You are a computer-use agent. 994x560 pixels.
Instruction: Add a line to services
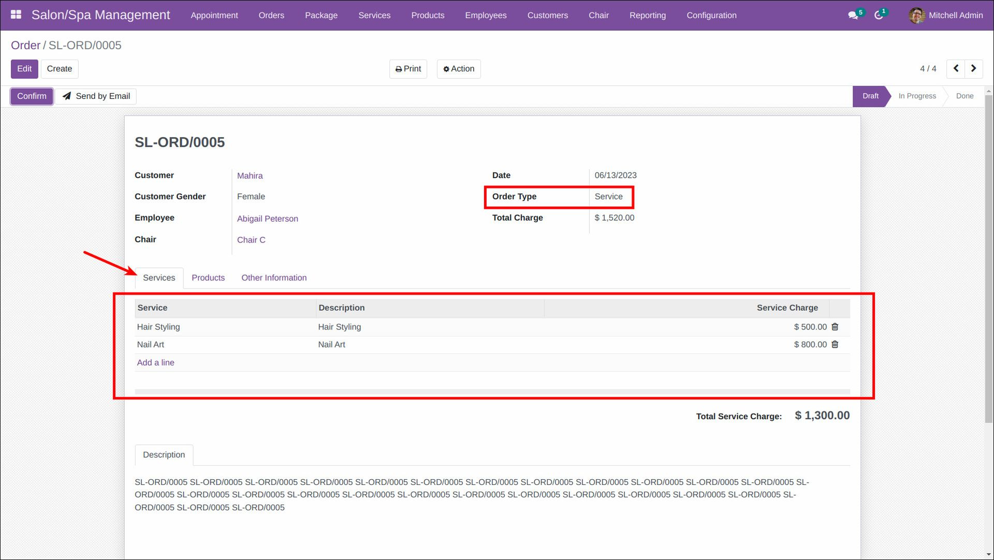pos(155,363)
